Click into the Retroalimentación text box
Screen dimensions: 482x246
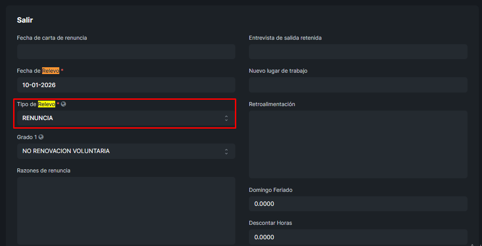[358, 144]
